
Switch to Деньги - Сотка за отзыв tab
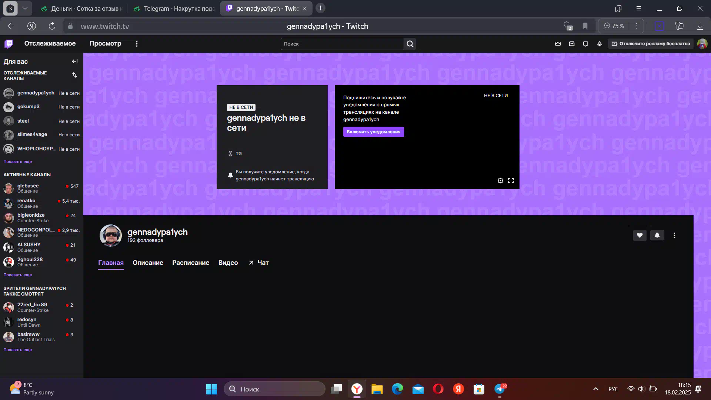coord(82,9)
